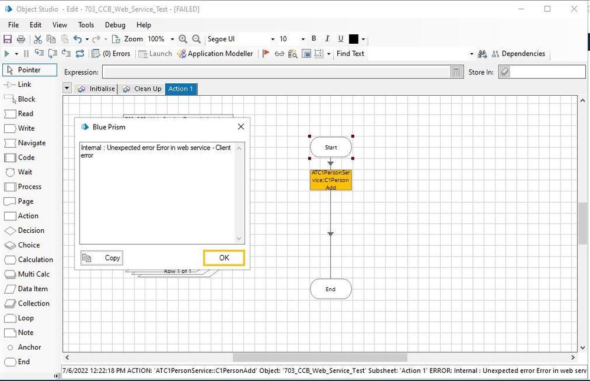The height and width of the screenshot is (381, 590).
Task: Zoom in with the magnifier plus icon
Action: [183, 39]
